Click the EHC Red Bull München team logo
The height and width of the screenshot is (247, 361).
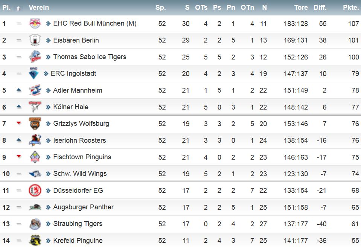(x=34, y=24)
